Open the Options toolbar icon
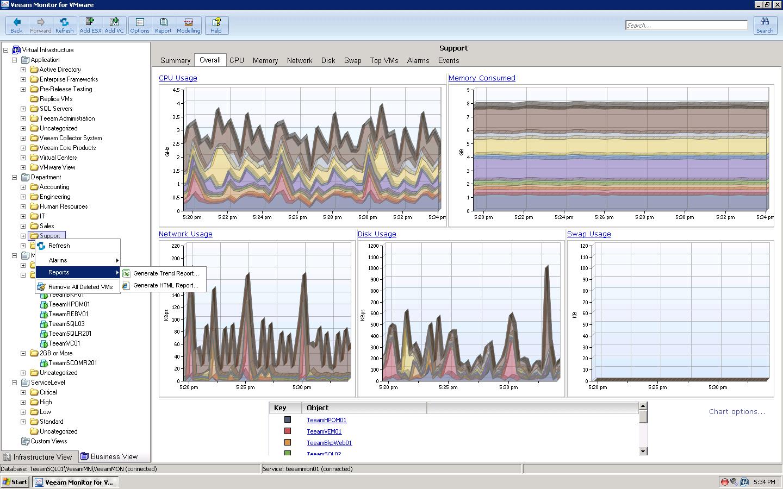The height and width of the screenshot is (489, 783). (x=140, y=22)
